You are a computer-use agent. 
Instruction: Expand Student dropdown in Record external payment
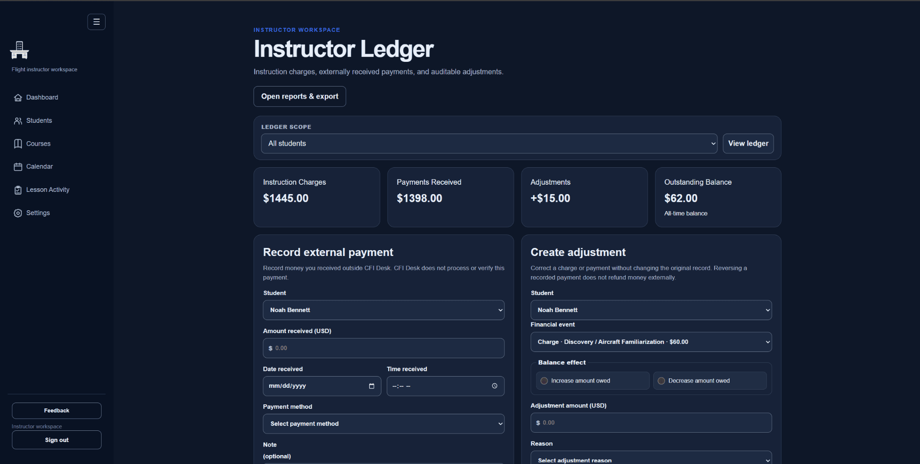point(384,310)
